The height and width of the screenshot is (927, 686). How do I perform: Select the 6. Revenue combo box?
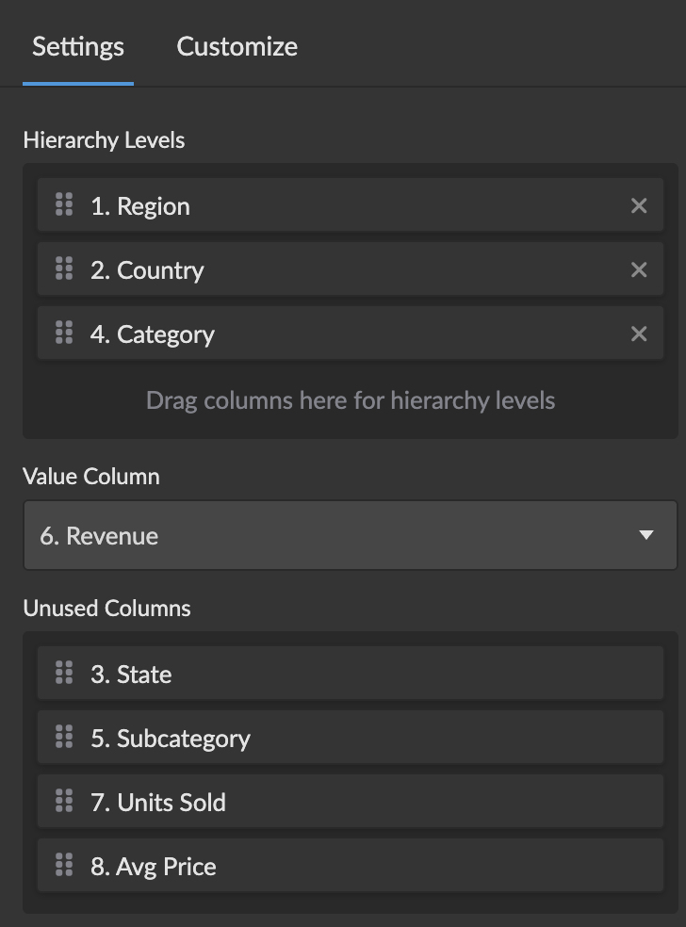330,535
